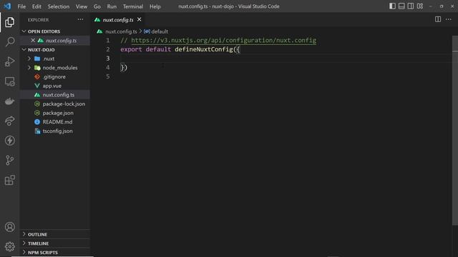This screenshot has height=257, width=458.
Task: Open the Manage settings gear
Action: 9,246
